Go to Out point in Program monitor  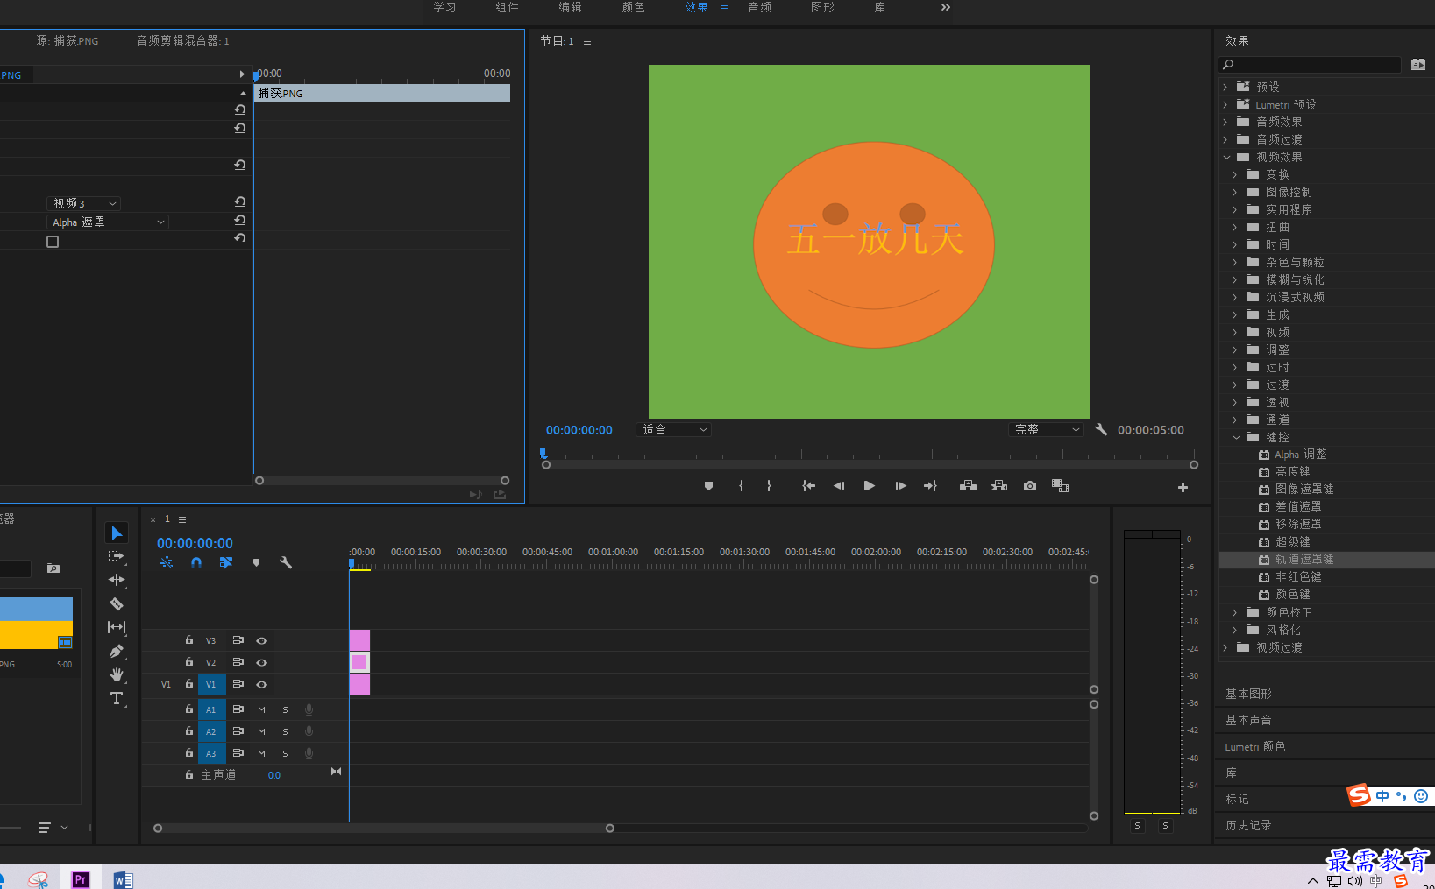(930, 486)
